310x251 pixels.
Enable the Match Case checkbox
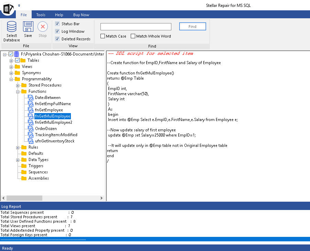tap(103, 36)
